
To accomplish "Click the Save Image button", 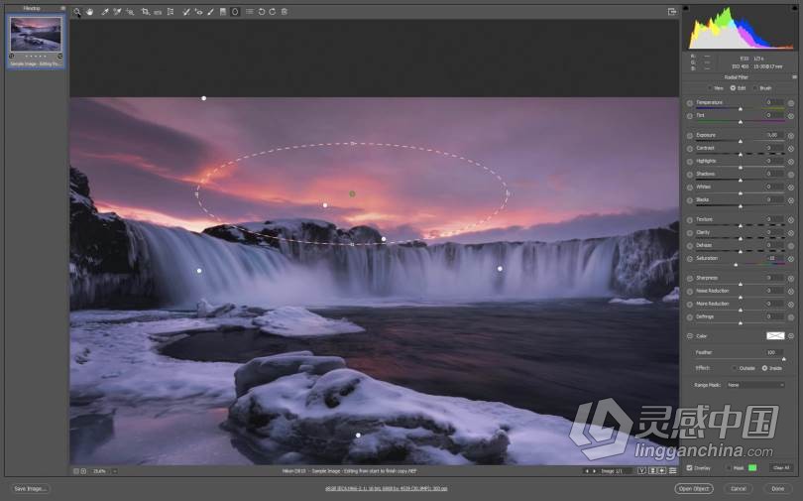I will click(x=29, y=489).
